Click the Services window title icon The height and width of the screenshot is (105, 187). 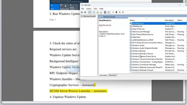pos(82,5)
